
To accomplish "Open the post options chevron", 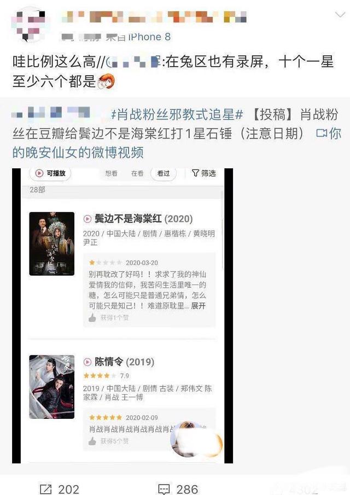I will point(340,14).
